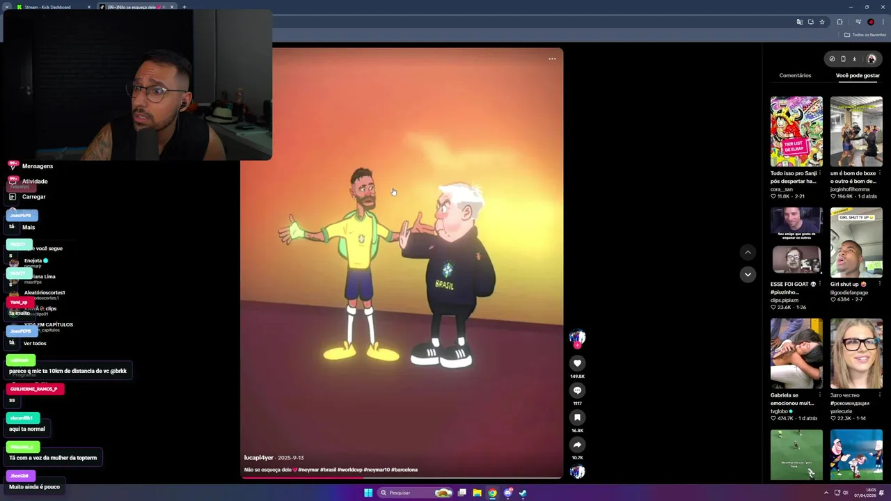Viewport: 891px width, 501px height.
Task: Go to next video with down chevron
Action: 748,274
